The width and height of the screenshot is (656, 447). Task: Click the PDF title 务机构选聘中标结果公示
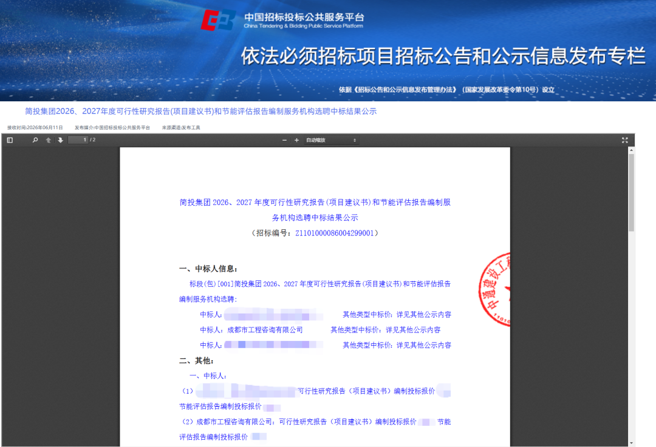315,218
